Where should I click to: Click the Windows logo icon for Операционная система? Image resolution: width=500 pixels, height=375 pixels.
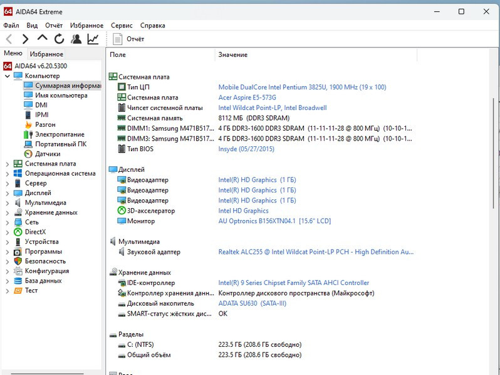click(x=18, y=173)
